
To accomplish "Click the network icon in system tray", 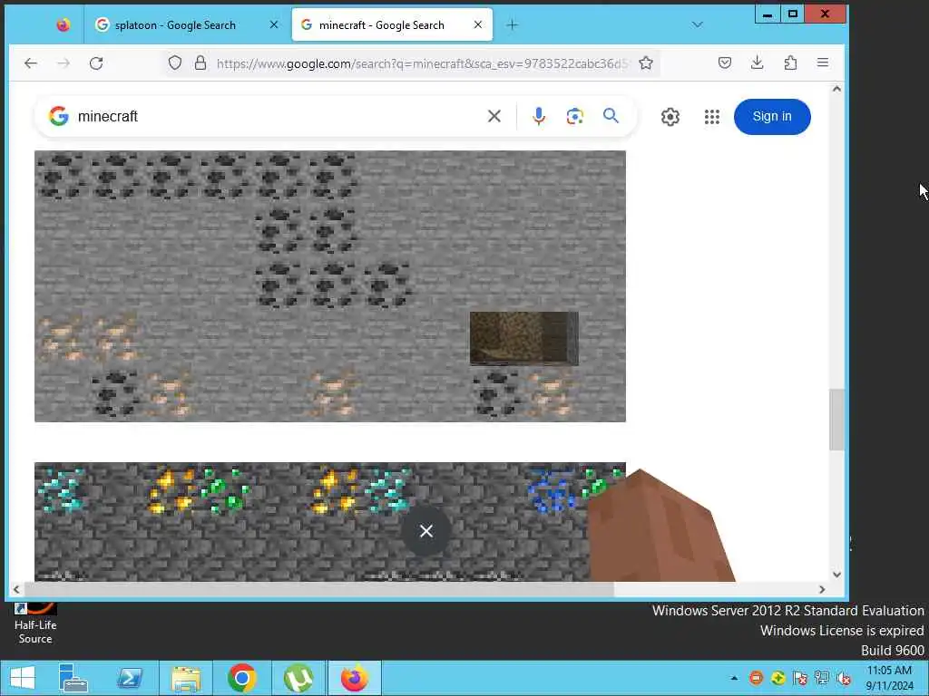I will tap(822, 678).
